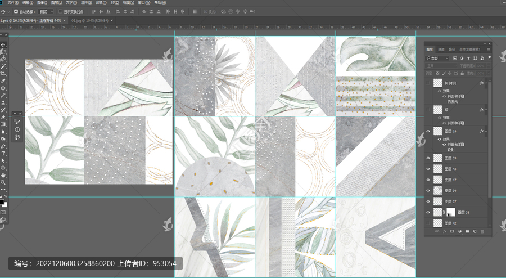Select the Horizontal Type tool

pyautogui.click(x=3, y=154)
